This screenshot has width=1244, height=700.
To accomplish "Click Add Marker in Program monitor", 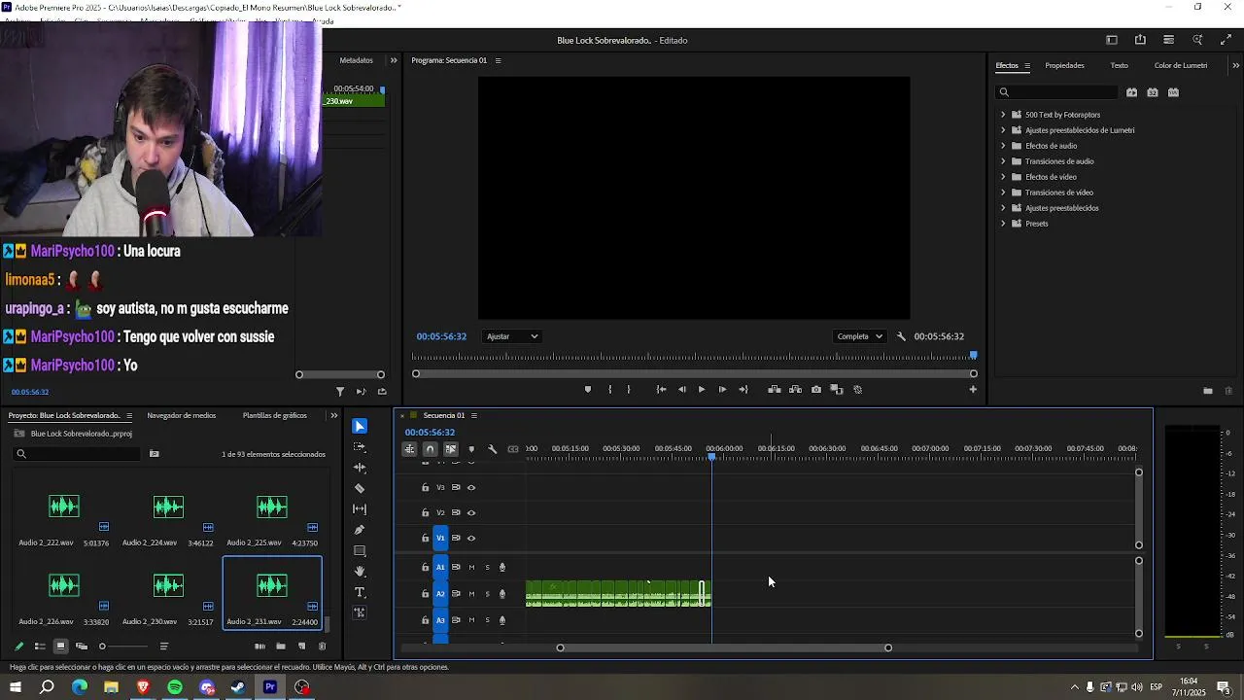I will point(587,389).
